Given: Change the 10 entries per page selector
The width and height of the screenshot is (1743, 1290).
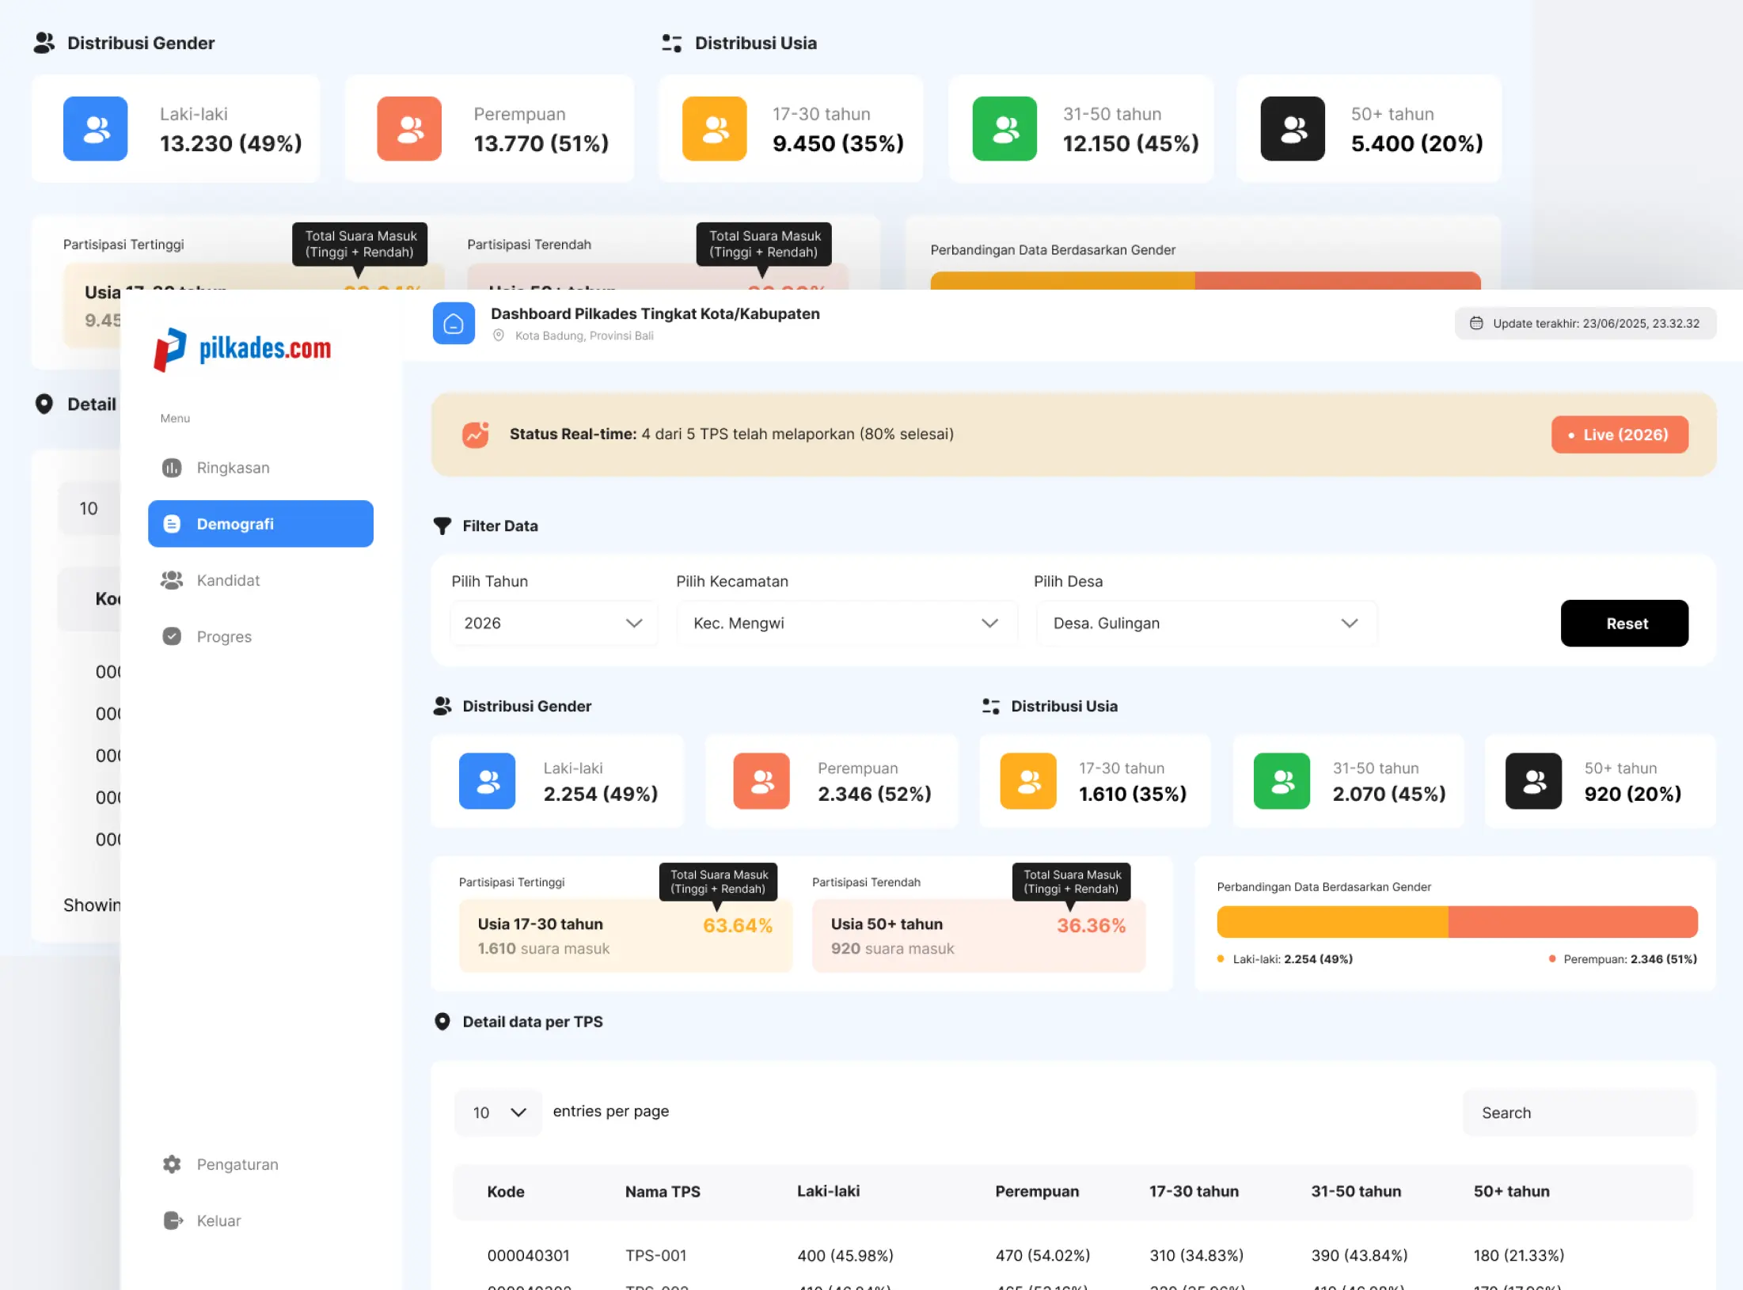Looking at the screenshot, I should [x=499, y=1113].
